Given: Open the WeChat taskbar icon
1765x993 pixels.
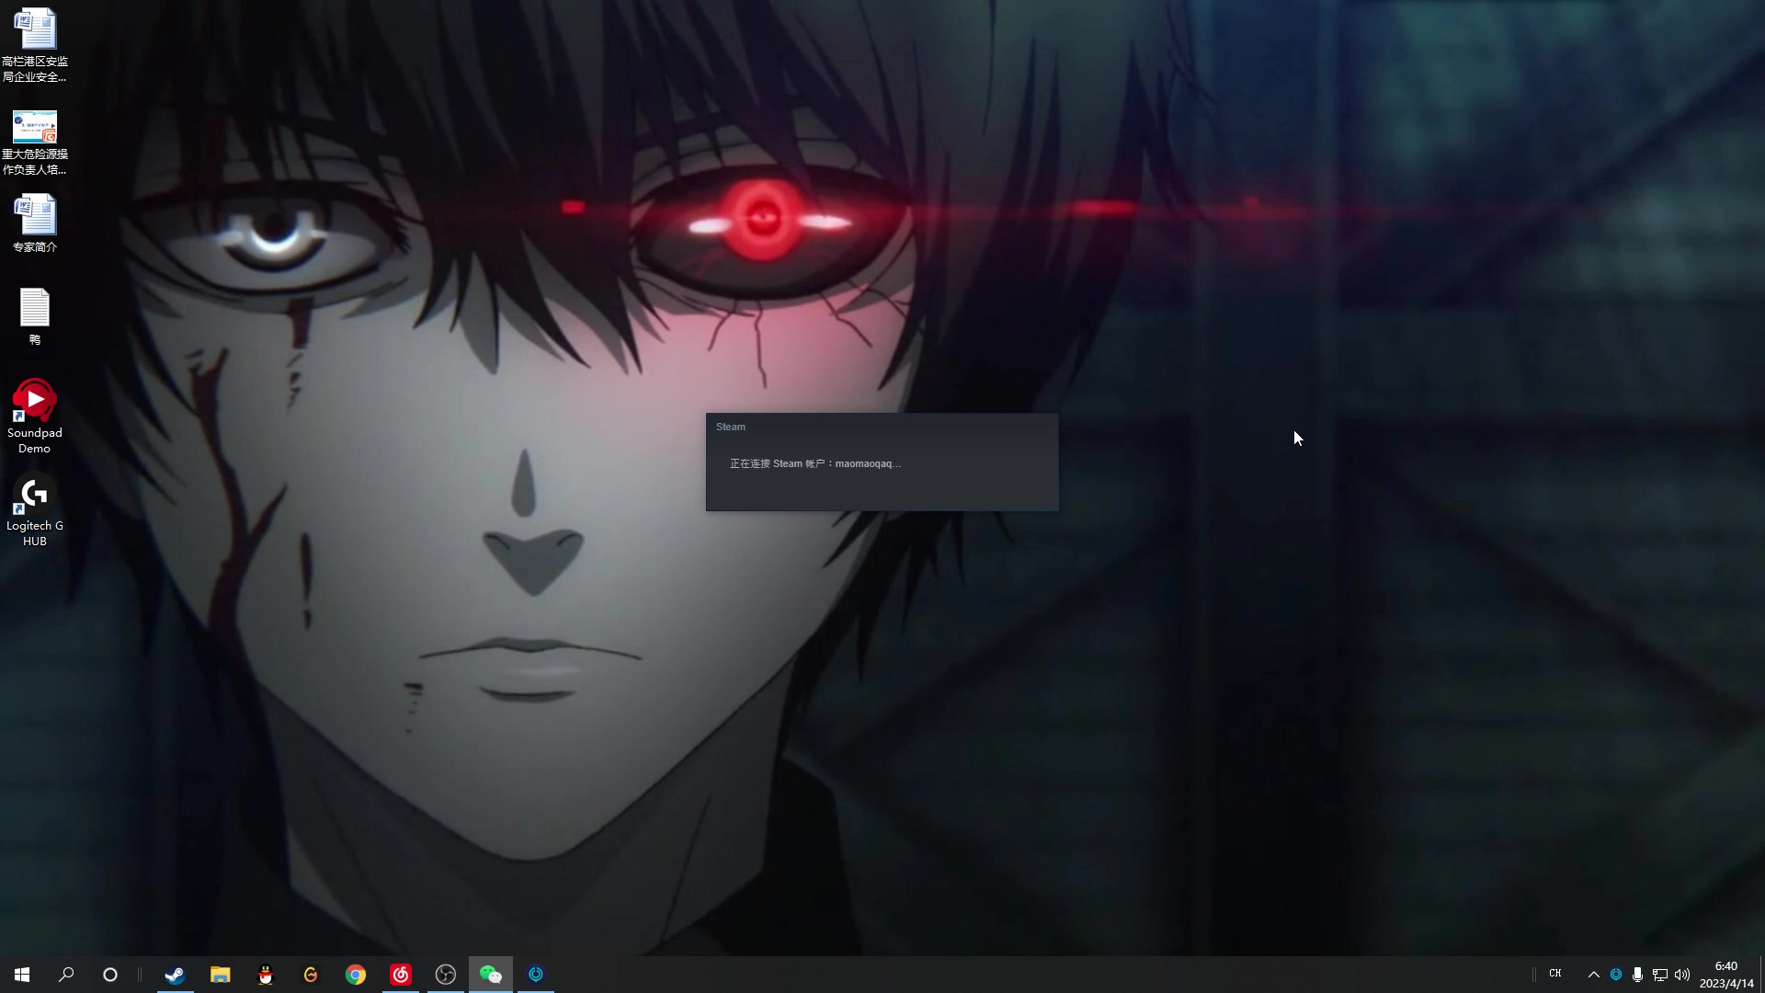Looking at the screenshot, I should [x=491, y=975].
